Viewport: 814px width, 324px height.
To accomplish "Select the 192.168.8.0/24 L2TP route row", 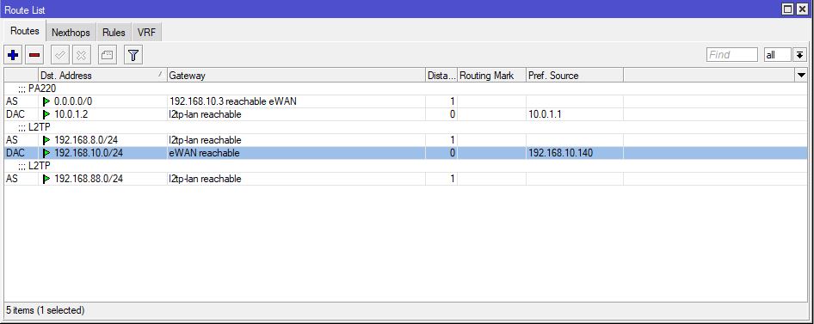I will pos(405,140).
